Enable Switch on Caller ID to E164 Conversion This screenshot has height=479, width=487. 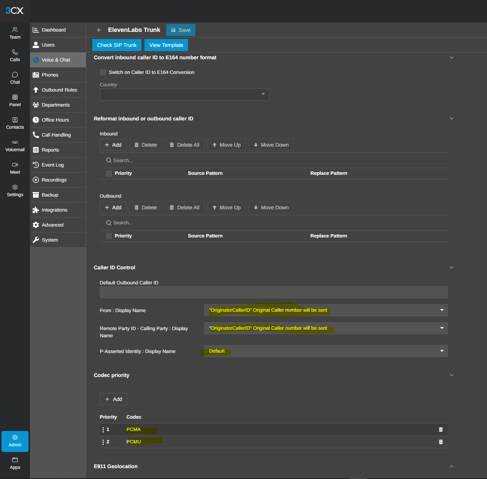click(103, 72)
